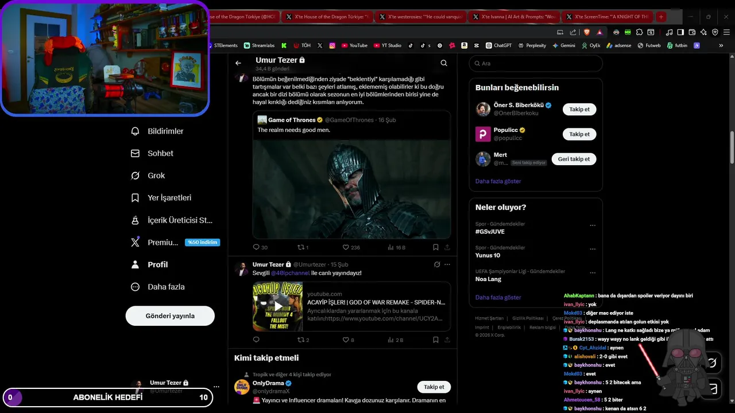The width and height of the screenshot is (735, 413).
Task: Open Sohbet messages
Action: 152,153
